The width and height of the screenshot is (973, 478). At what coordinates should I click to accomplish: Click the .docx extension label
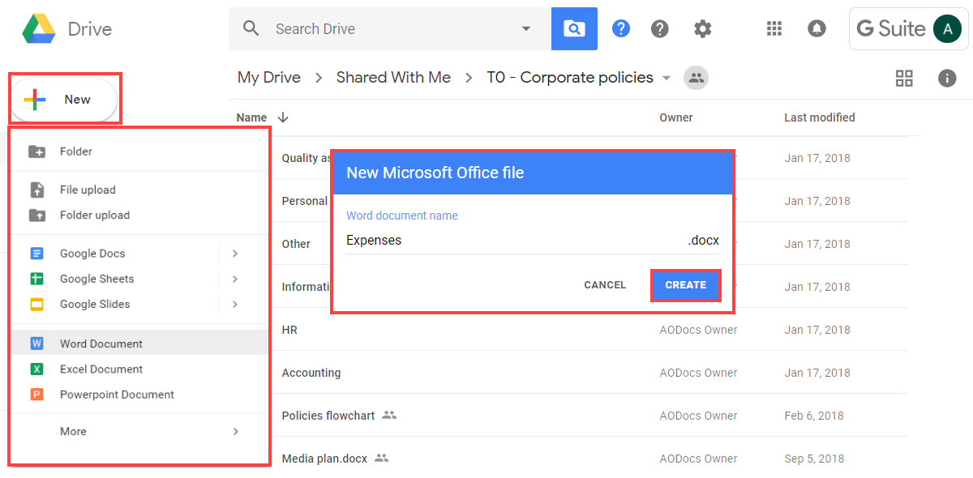[704, 241]
